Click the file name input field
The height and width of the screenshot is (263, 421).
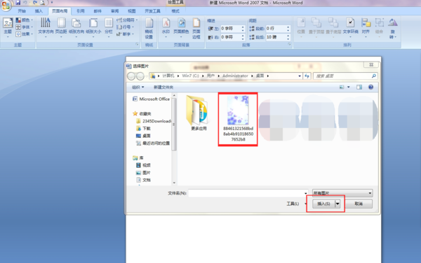(247, 193)
